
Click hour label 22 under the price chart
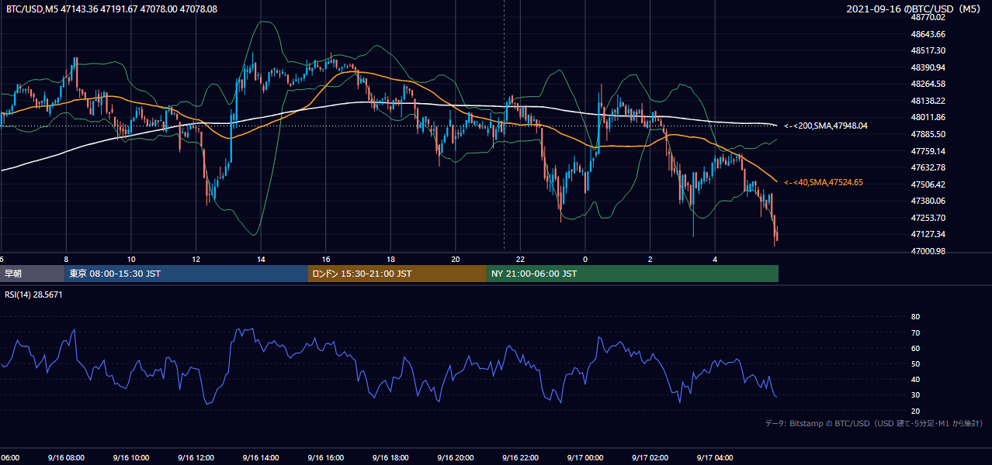point(520,259)
